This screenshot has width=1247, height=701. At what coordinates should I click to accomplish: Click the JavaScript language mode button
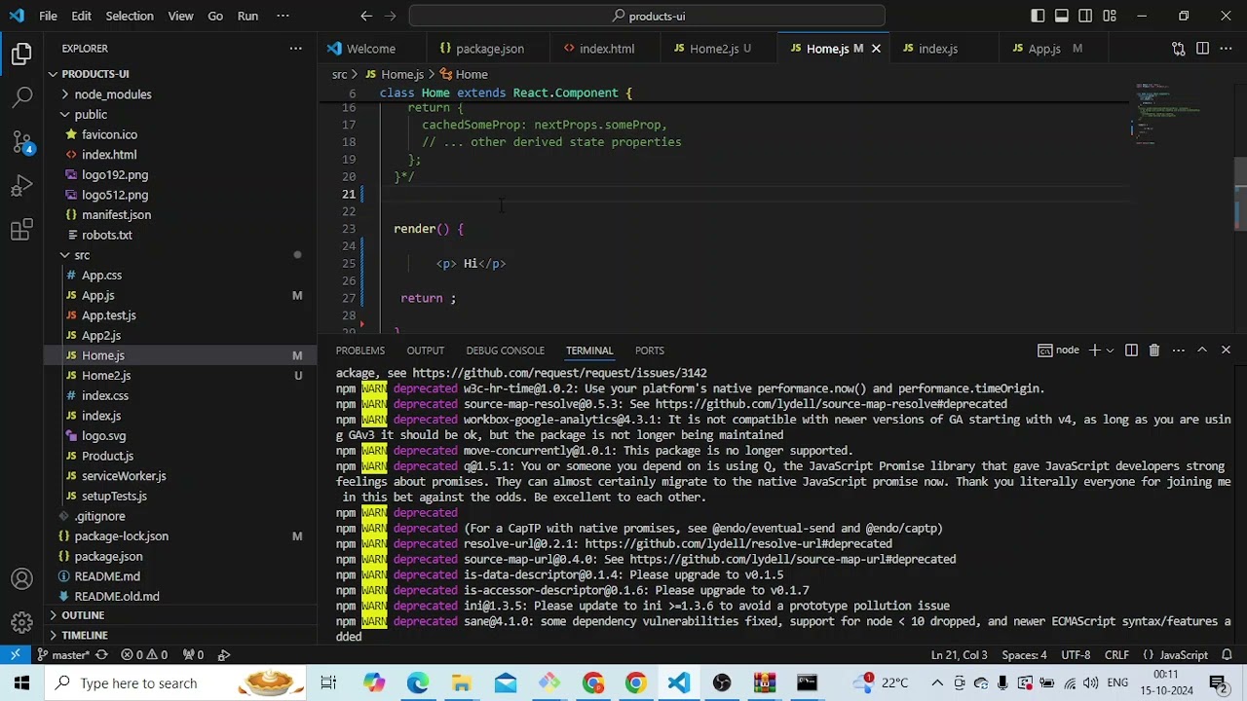pos(1176,655)
